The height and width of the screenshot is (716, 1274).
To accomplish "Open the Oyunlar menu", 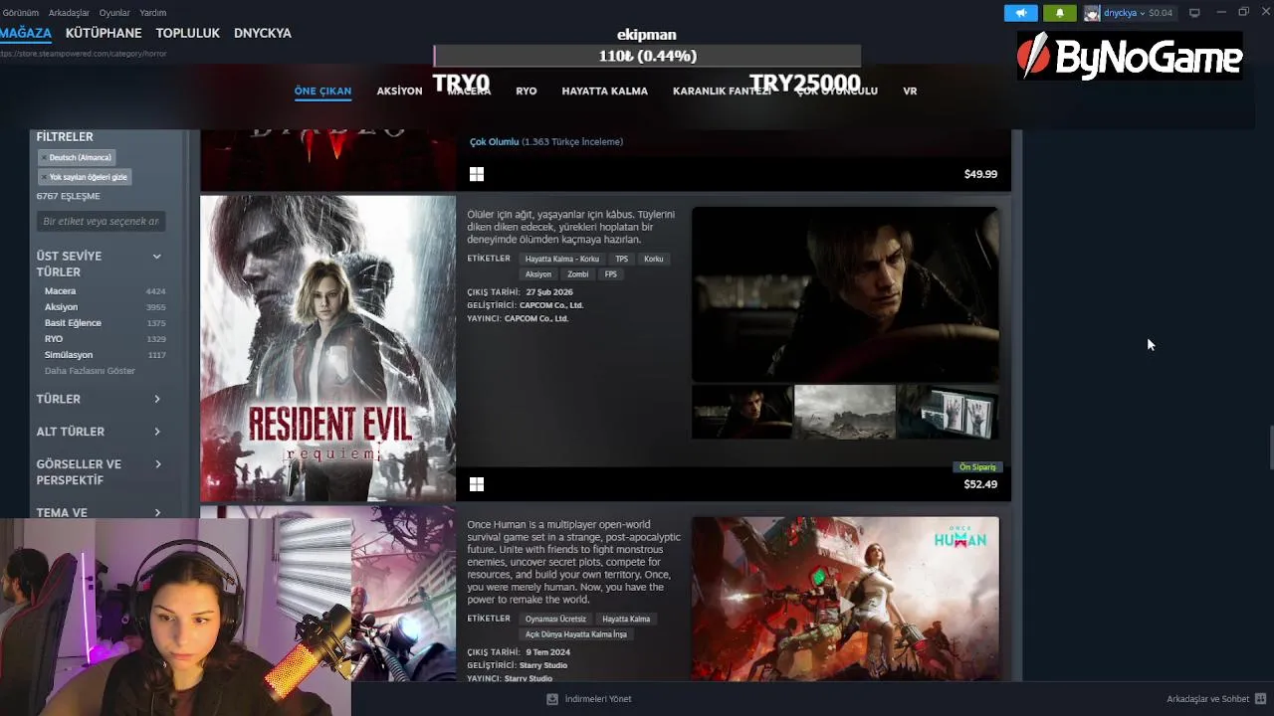I will click(x=114, y=13).
